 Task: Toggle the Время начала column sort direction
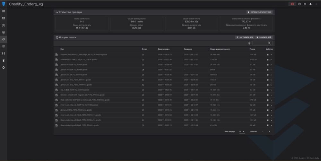(164, 49)
